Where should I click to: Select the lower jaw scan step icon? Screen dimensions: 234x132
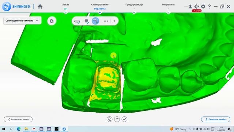tap(77, 21)
